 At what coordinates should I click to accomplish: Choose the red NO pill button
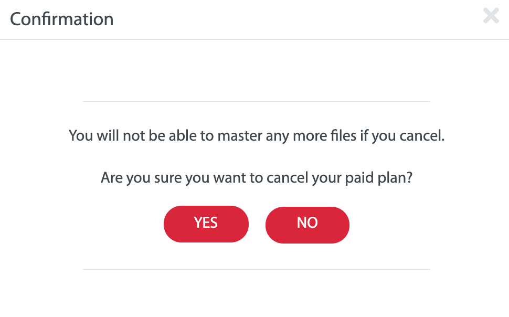coord(307,225)
